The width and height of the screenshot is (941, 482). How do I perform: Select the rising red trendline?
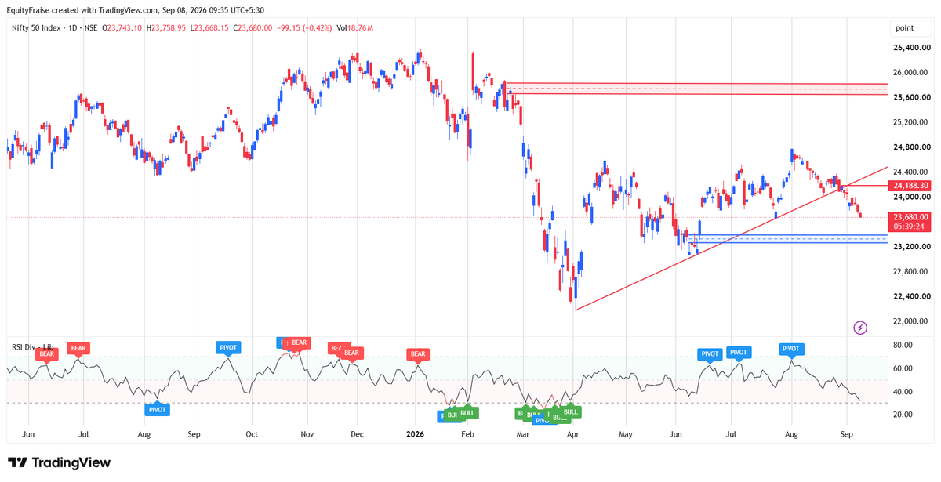pos(732,238)
